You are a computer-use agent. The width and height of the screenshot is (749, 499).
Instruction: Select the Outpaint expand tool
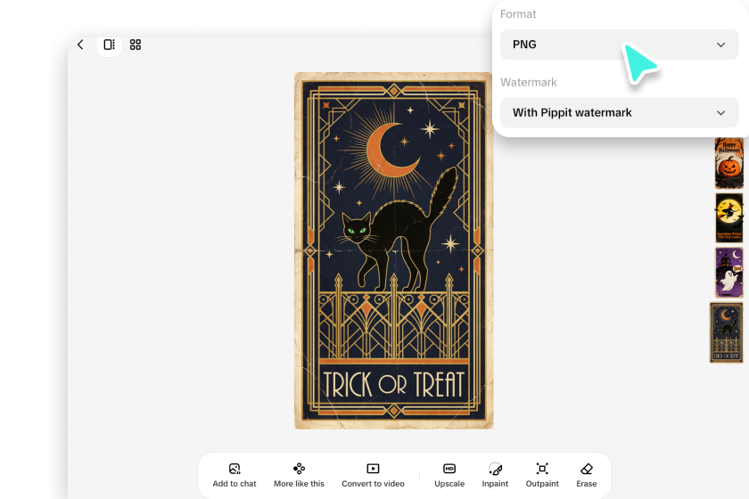pyautogui.click(x=542, y=469)
